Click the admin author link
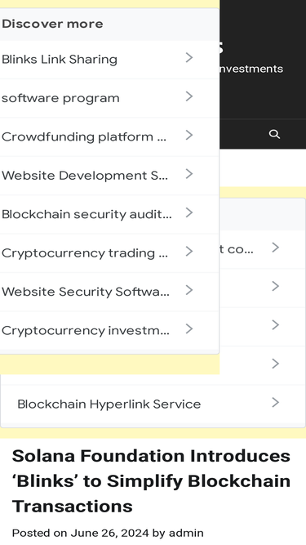The width and height of the screenshot is (306, 545). coord(186,533)
